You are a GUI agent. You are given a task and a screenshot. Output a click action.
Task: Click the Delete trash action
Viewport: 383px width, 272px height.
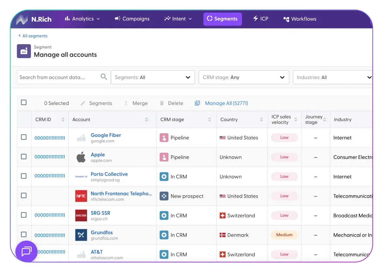(171, 103)
